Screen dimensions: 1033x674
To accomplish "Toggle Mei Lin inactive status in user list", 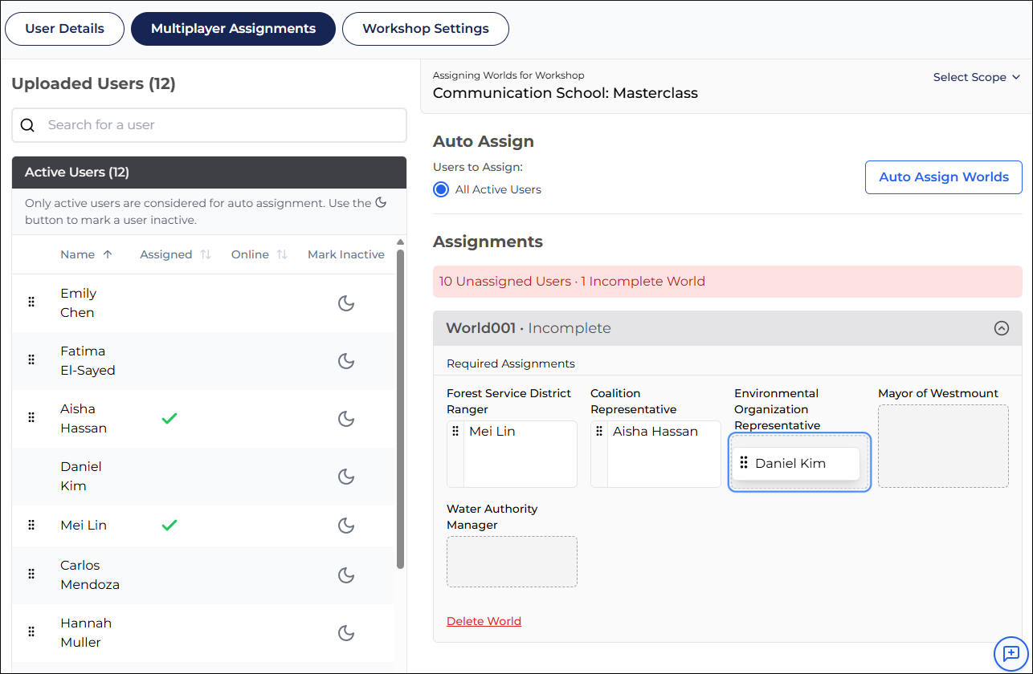I will [346, 526].
